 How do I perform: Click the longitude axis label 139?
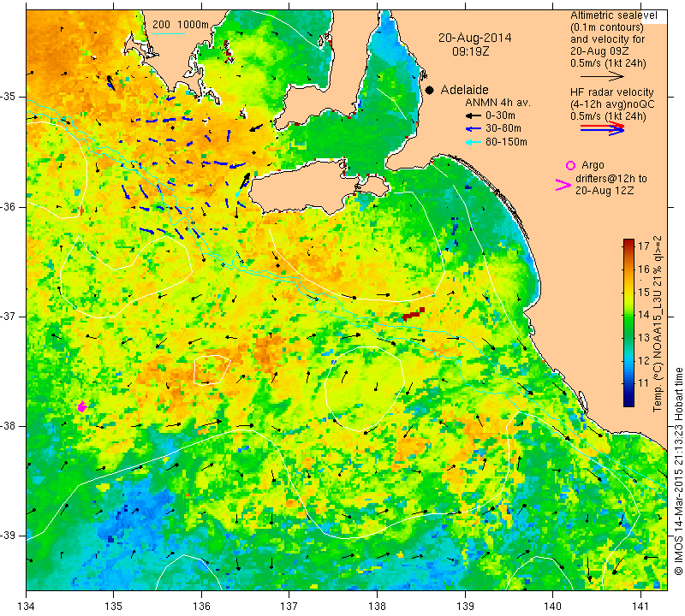pyautogui.click(x=465, y=607)
